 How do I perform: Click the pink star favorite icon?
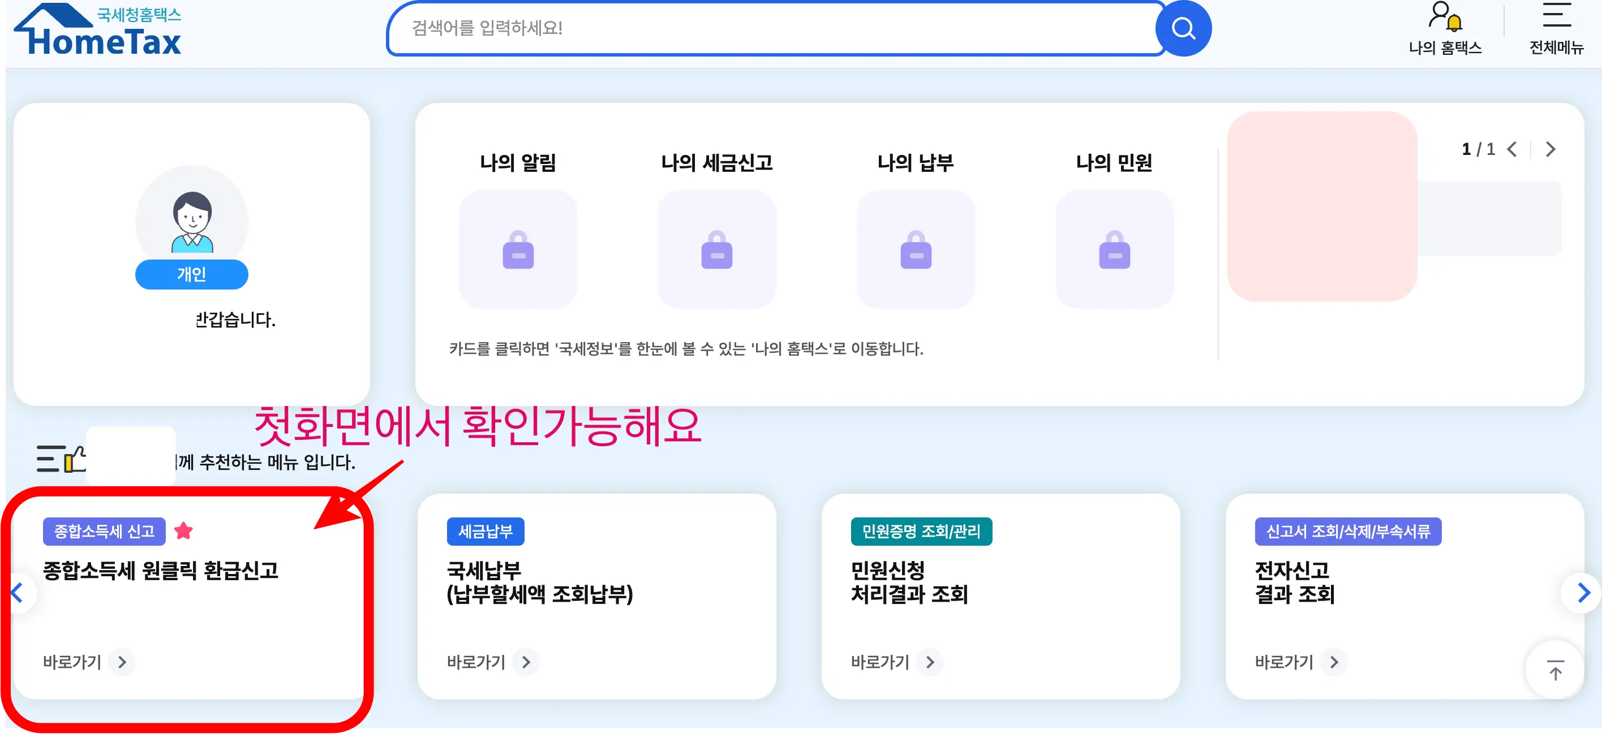pyautogui.click(x=183, y=532)
